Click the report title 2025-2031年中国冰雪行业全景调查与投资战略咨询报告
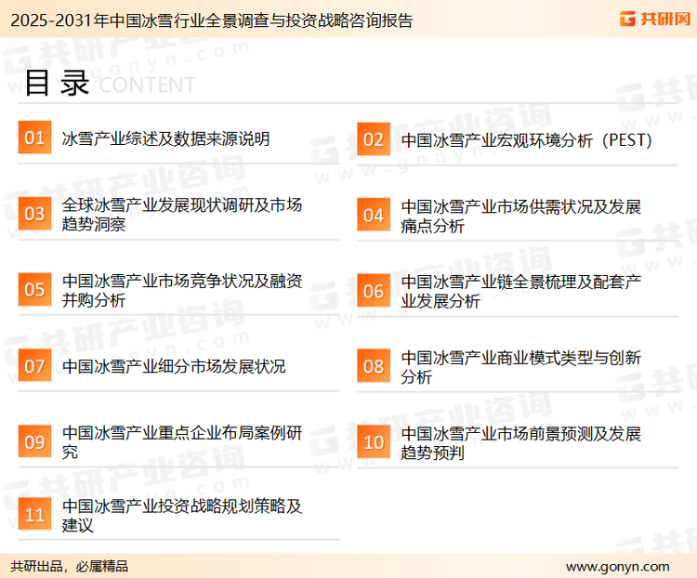Screen dimensions: 697x578 (212, 20)
